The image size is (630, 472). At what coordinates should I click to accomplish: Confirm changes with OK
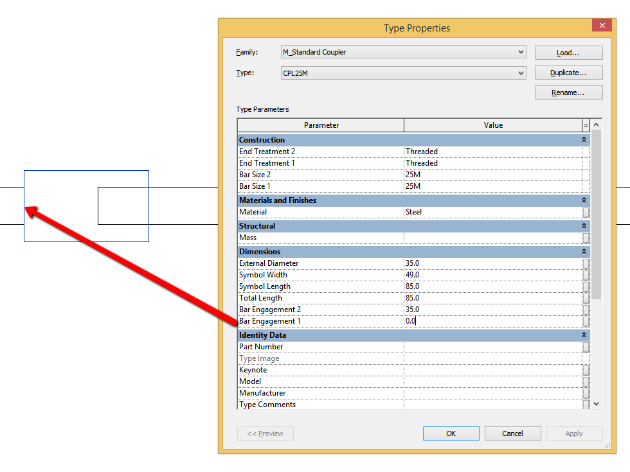pos(451,433)
